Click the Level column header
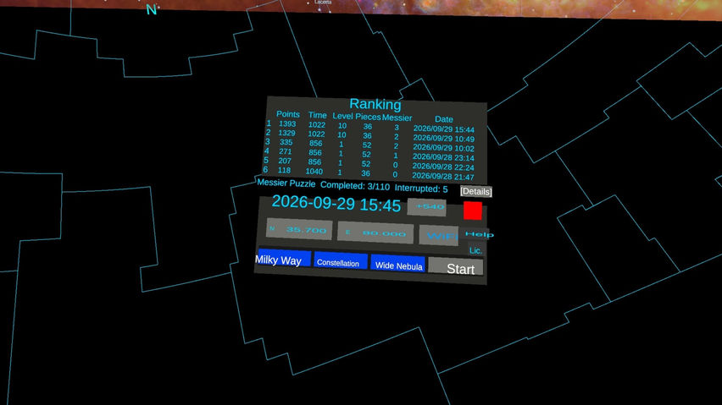 [x=342, y=116]
